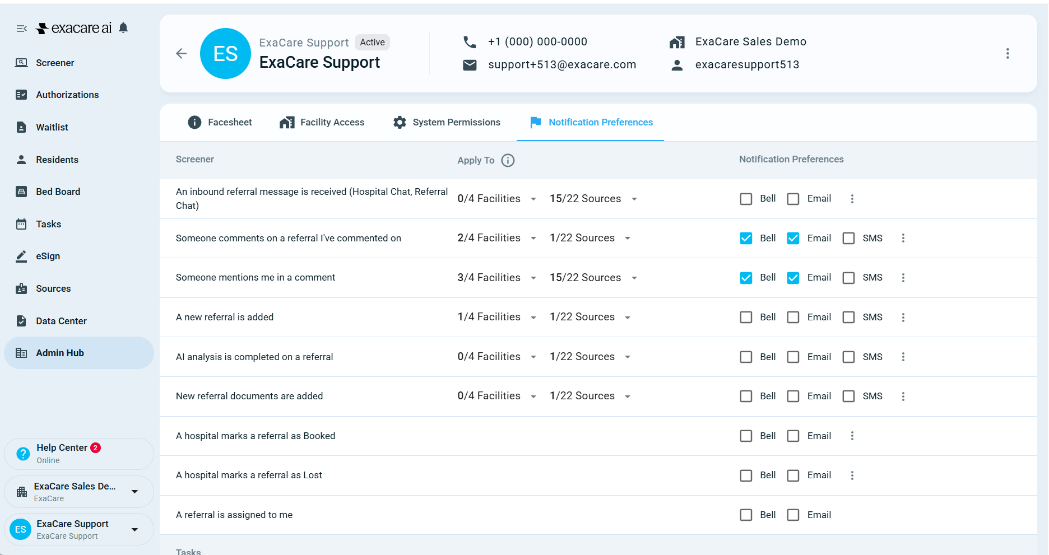This screenshot has height=555, width=1049.
Task: Switch to the Facesheet tab
Action: [x=220, y=122]
